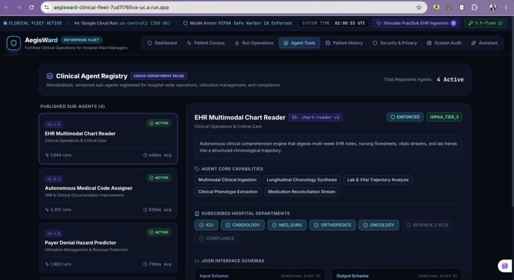Viewport: 514px width, 280px height.
Task: Select the Payer Denial Hazard Predictor card
Action: click(x=108, y=248)
